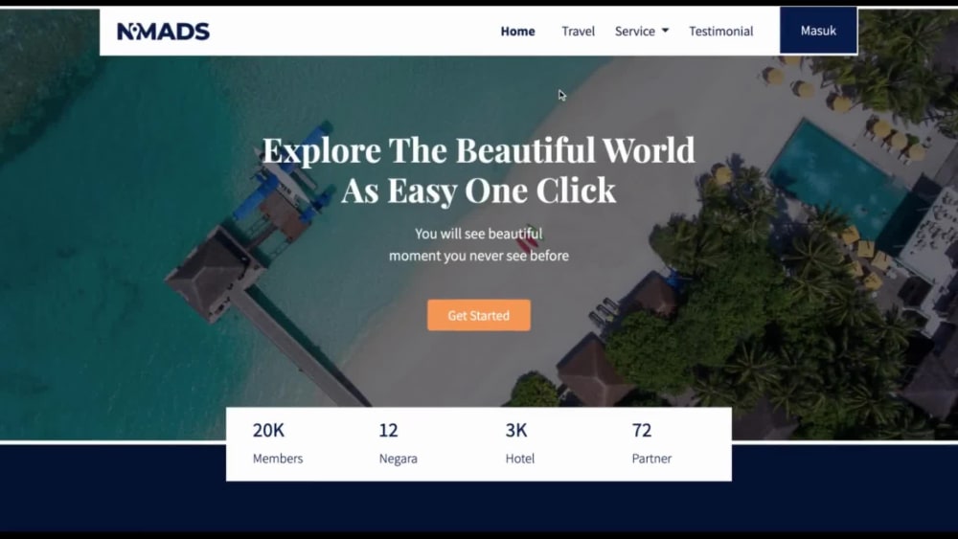Go to the Travel menu item
The width and height of the screenshot is (958, 539).
(x=578, y=32)
